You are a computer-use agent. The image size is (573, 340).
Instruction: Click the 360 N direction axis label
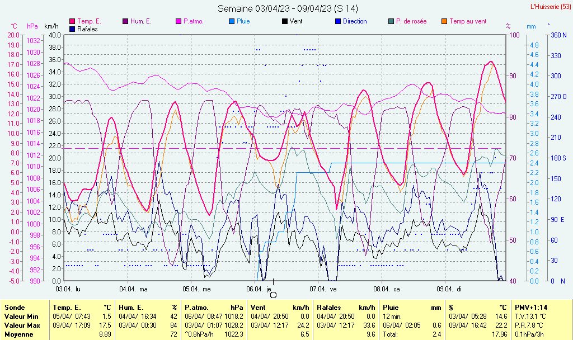tap(559, 35)
